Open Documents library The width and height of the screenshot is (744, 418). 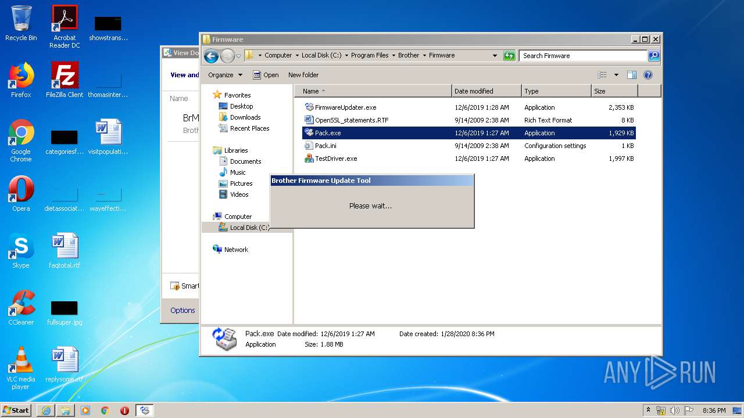point(240,161)
